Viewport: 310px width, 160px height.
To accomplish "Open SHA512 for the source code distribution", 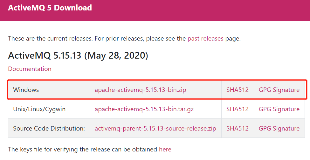I will 238,128.
